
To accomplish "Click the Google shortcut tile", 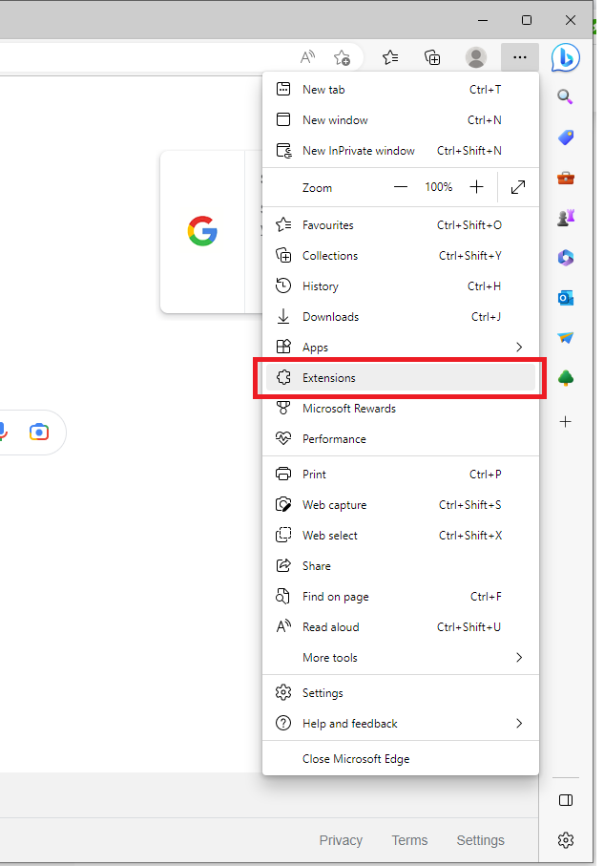I will (202, 231).
